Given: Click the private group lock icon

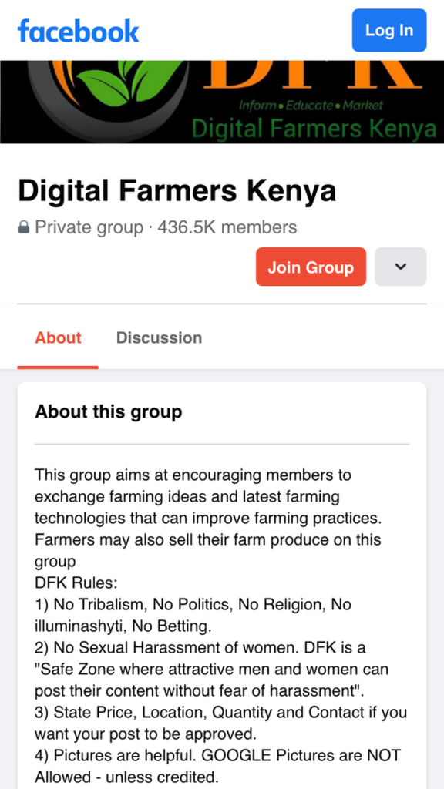Looking at the screenshot, I should [24, 228].
